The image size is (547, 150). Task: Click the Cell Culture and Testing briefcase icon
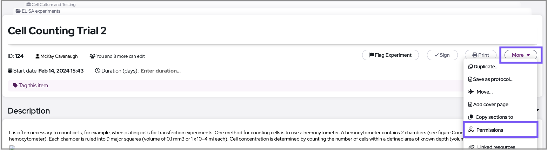pos(29,5)
